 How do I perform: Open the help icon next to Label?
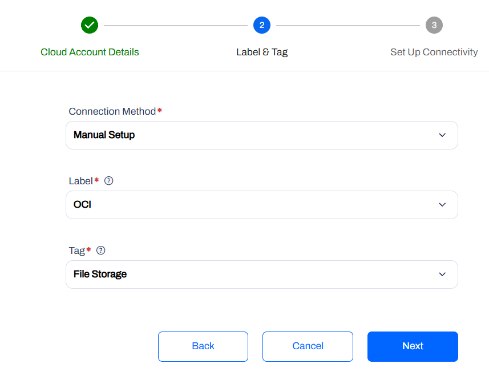point(109,181)
